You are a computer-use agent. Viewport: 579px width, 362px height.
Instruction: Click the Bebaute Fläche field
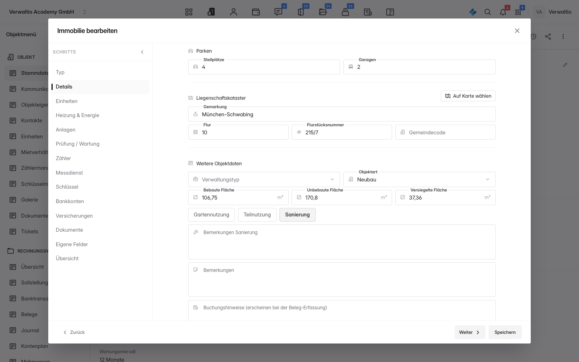[238, 197]
